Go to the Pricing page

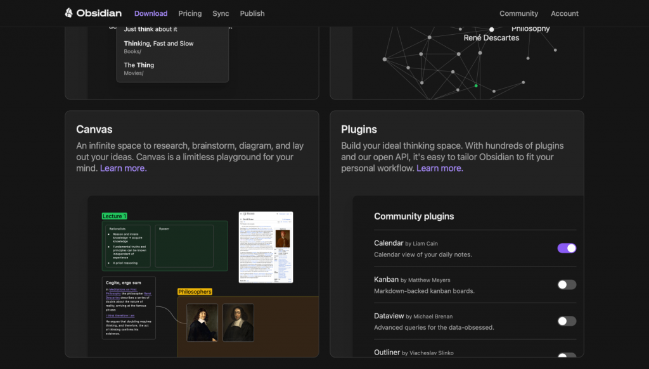pyautogui.click(x=190, y=13)
